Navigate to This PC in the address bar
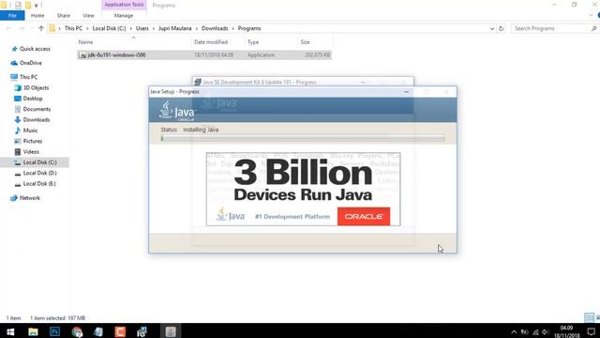The width and height of the screenshot is (600, 338). [73, 28]
